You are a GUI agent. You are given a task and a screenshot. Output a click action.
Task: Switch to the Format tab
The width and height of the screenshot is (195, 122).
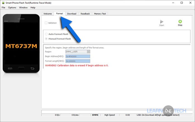tap(59, 13)
